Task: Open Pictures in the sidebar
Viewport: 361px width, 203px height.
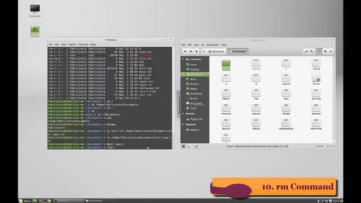Action: tap(195, 84)
